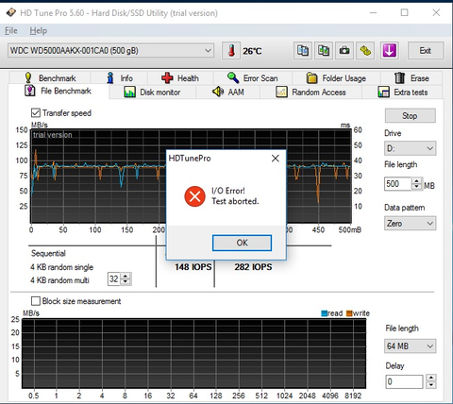This screenshot has width=453, height=404.
Task: Click the purple down-arrow save icon
Action: coord(390,51)
